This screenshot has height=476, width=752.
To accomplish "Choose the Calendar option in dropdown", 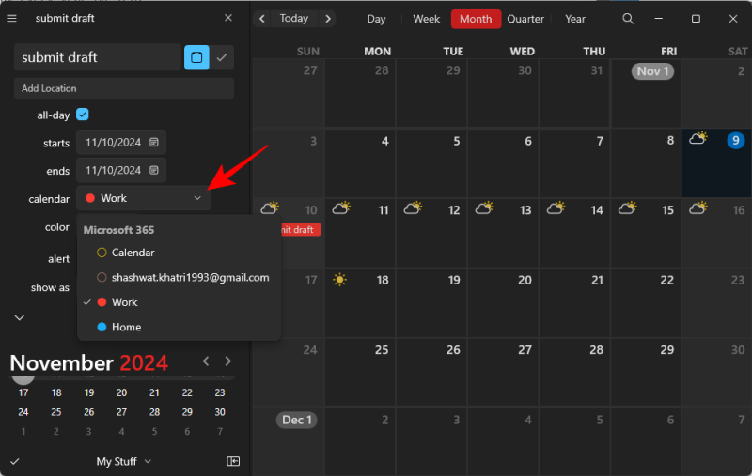I will tap(133, 253).
